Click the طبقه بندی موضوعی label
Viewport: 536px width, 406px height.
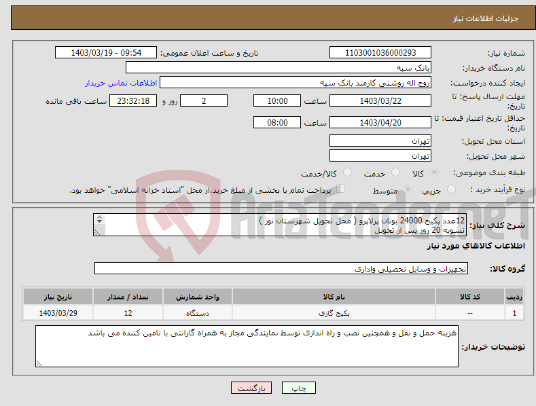489,173
